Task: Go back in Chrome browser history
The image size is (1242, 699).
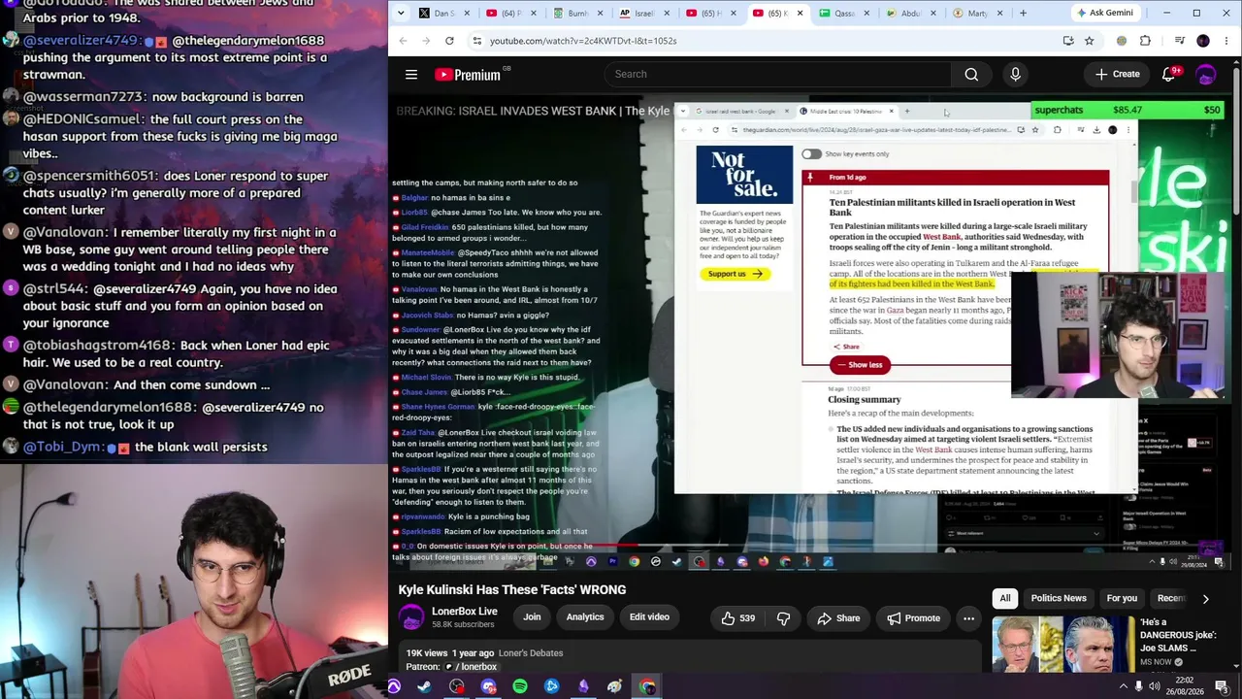Action: pyautogui.click(x=403, y=41)
